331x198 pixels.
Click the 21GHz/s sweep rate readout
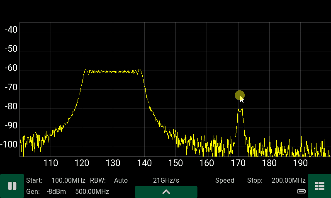pyautogui.click(x=166, y=181)
